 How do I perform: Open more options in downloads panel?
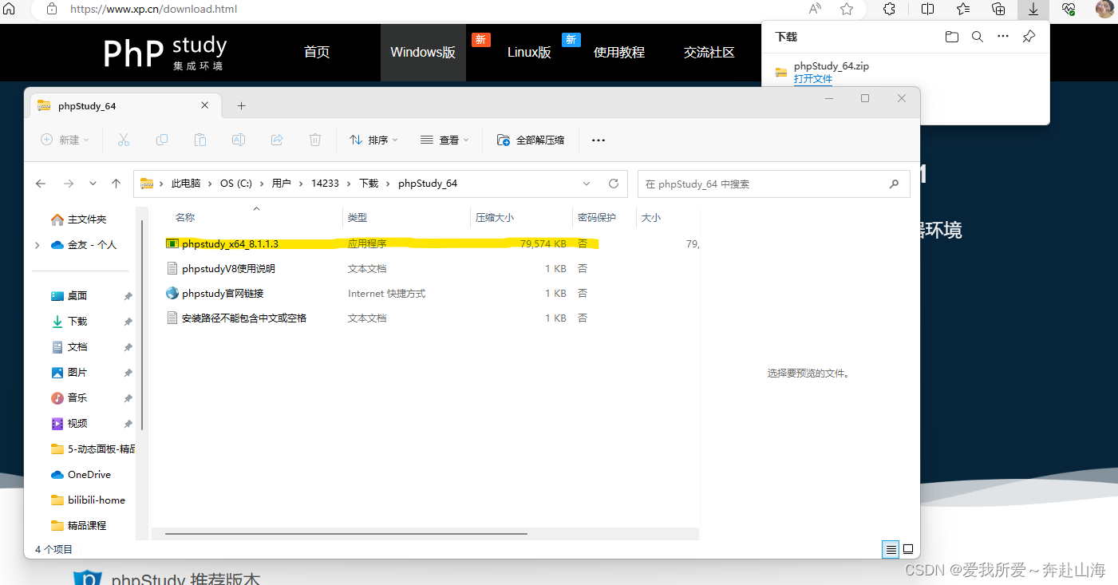tap(1003, 37)
